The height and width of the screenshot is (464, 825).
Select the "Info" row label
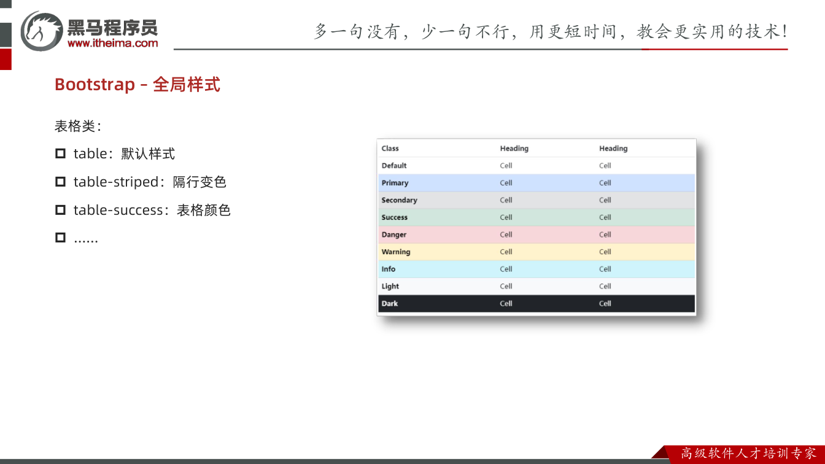[x=389, y=269]
